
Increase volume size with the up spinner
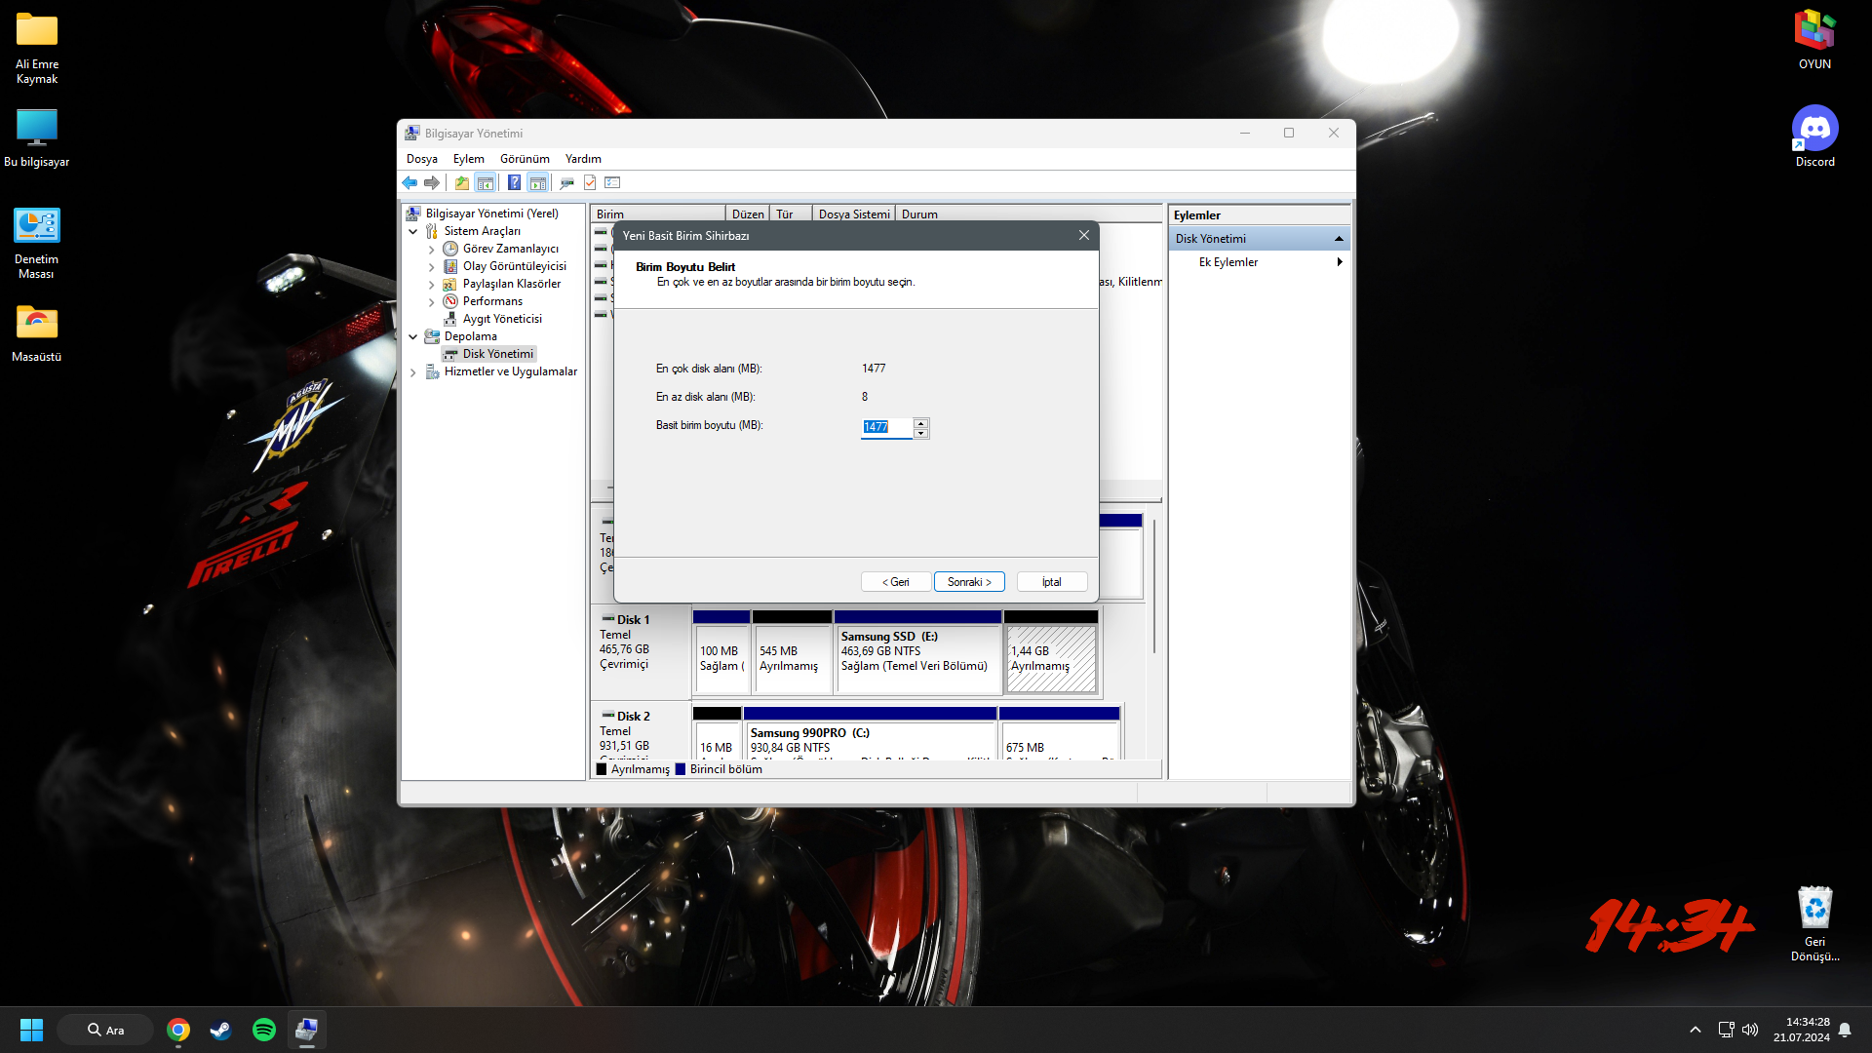921,423
